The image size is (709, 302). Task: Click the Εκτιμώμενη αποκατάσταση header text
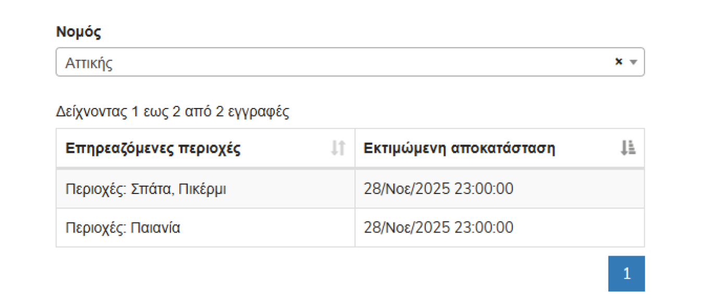coord(459,149)
